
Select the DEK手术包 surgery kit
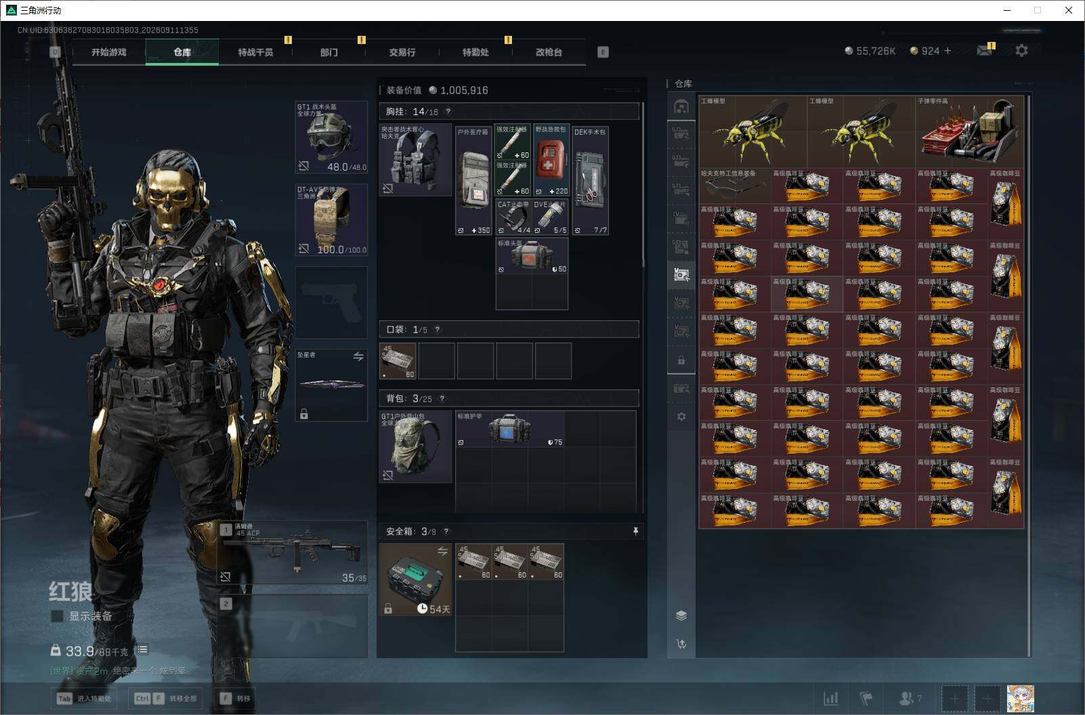591,181
